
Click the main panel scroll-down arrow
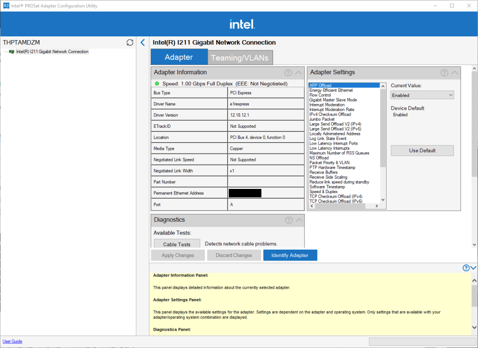[x=474, y=244]
